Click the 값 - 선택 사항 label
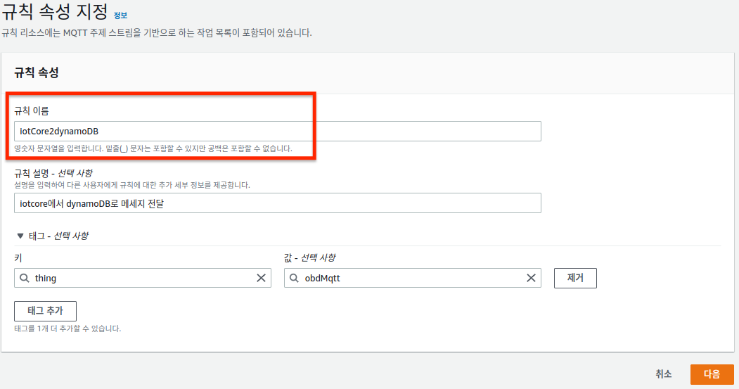 coord(309,258)
